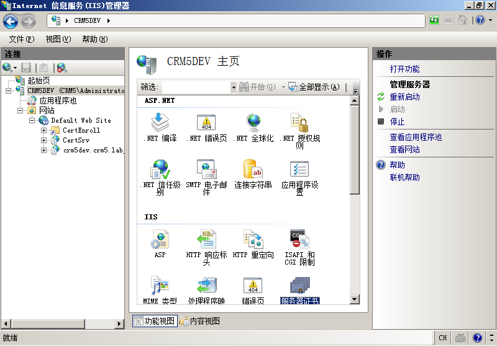Screen dimensions: 497x347
Task: Expand the CertSrv node
Action: [x=43, y=140]
